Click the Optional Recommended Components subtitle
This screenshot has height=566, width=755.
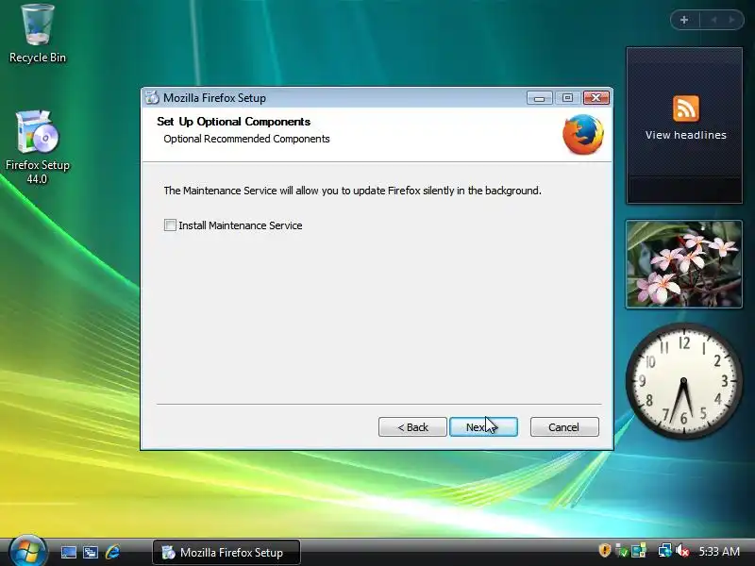pos(246,139)
